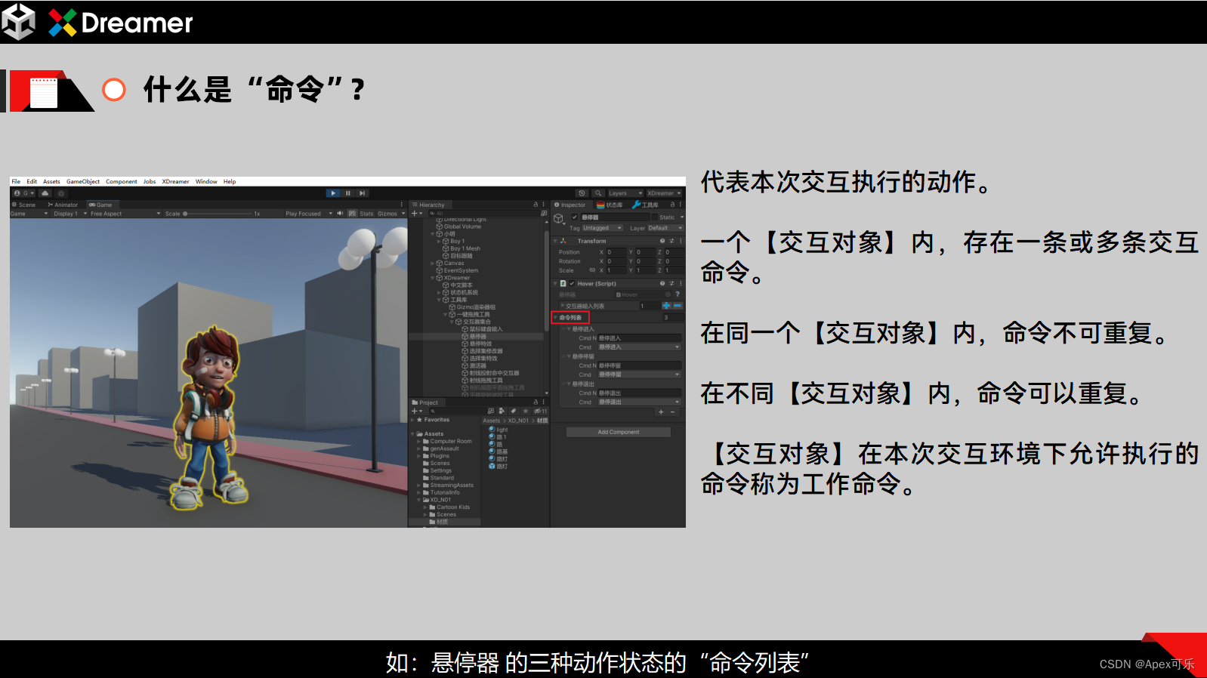The image size is (1207, 678).
Task: Switch to the Scene tab
Action: click(24, 205)
